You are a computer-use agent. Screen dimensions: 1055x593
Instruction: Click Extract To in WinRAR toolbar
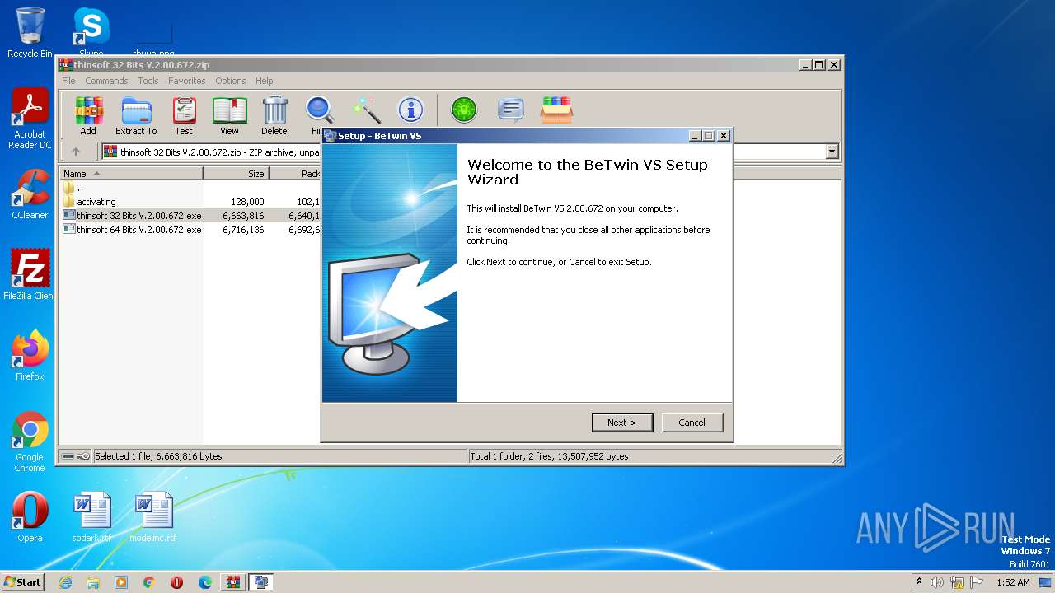tap(136, 115)
